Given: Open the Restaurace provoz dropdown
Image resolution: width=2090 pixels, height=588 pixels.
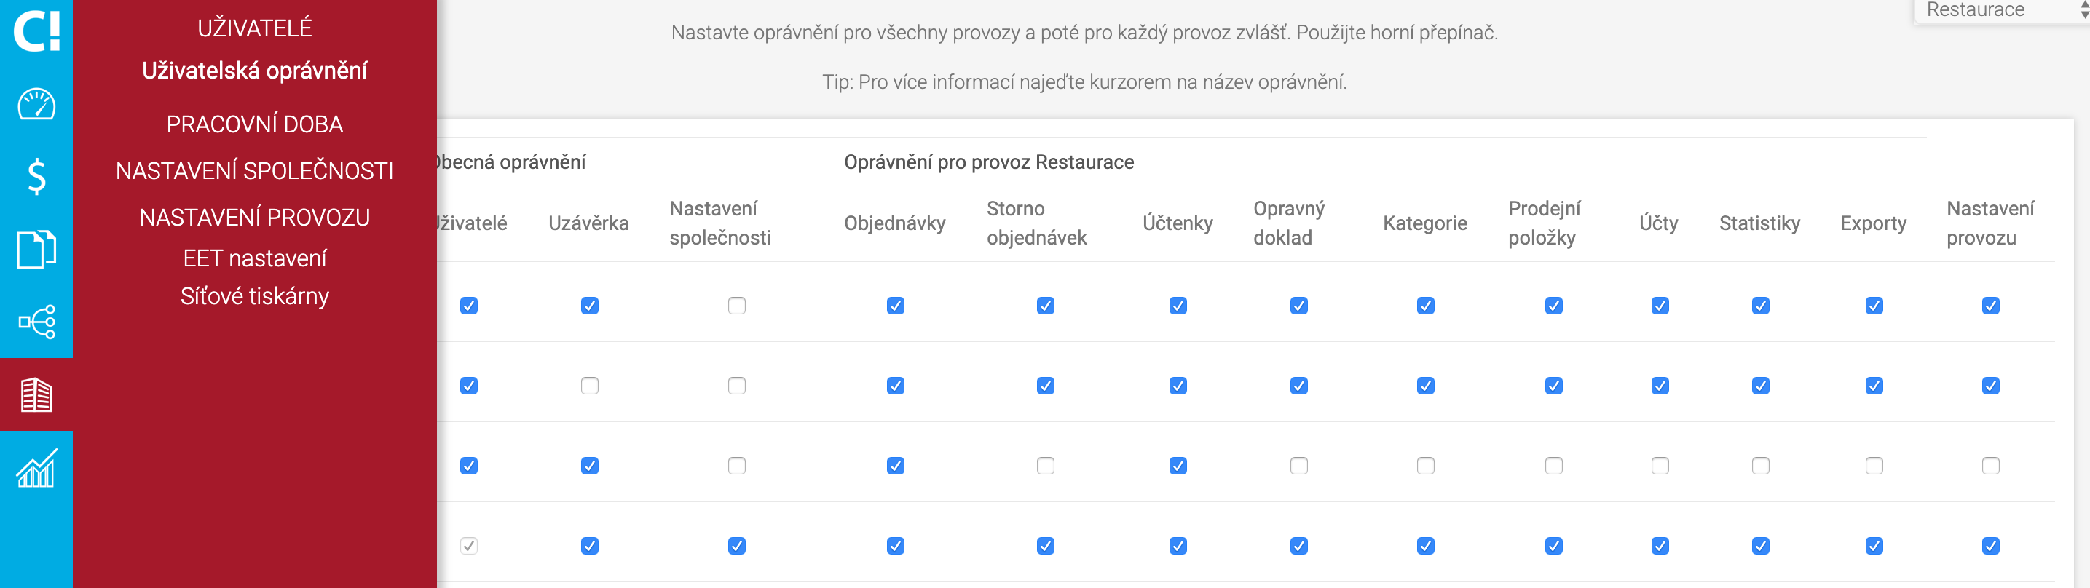Looking at the screenshot, I should (2000, 10).
